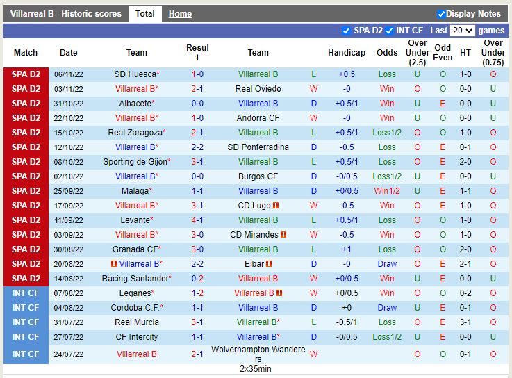This screenshot has width=512, height=378.
Task: Open SD Ponferradina team link
Action: coord(258,147)
